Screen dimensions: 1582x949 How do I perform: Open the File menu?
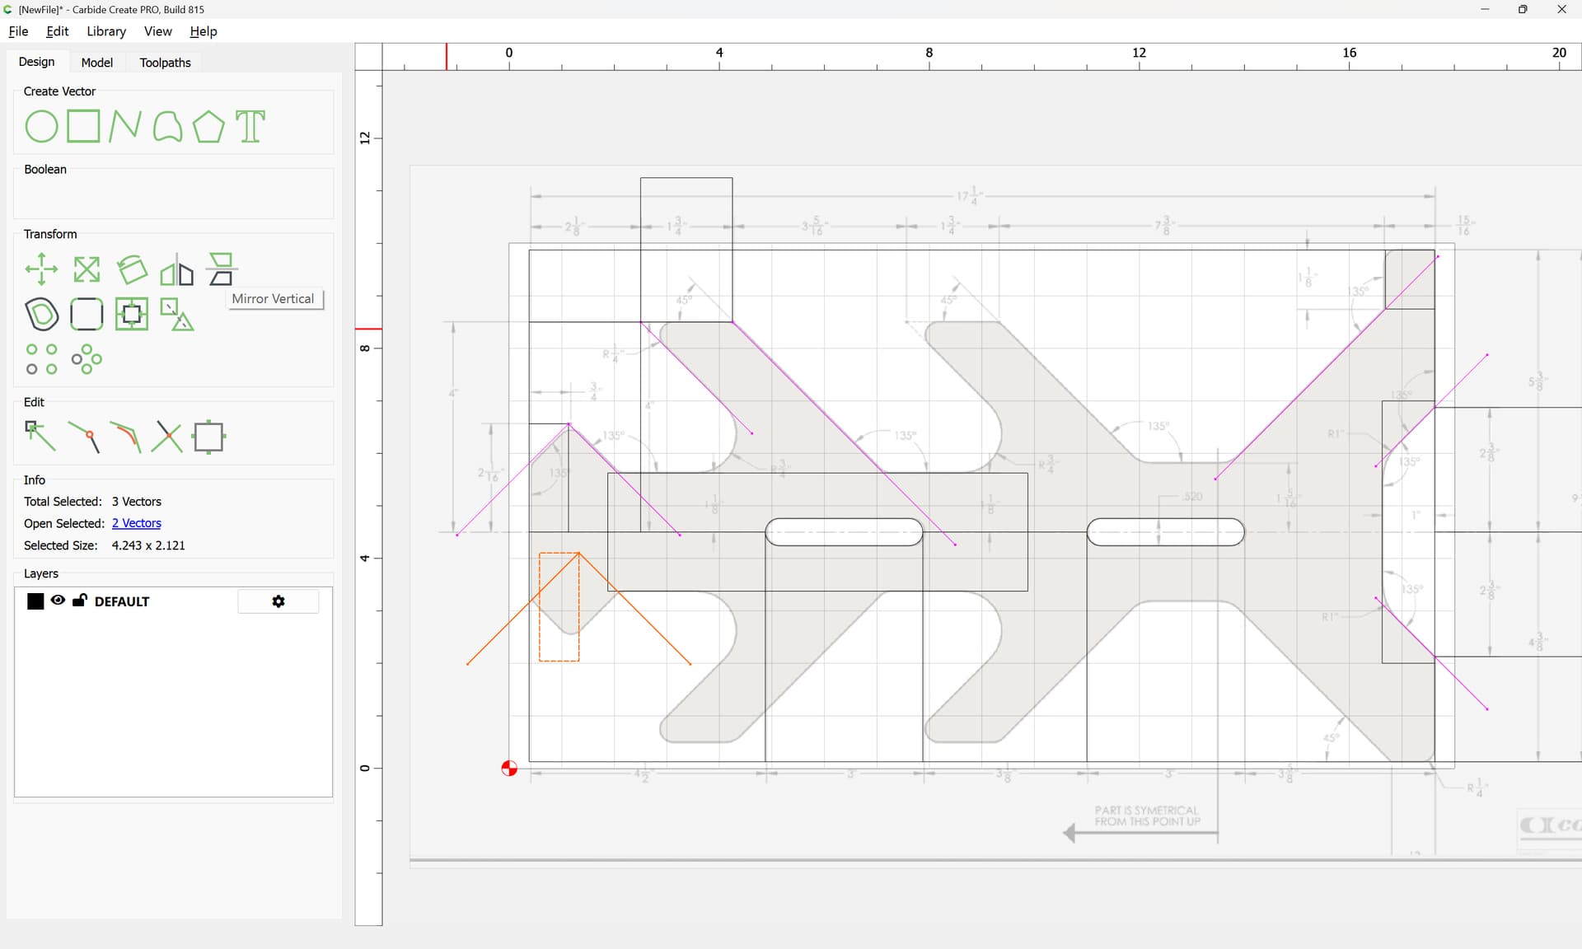coord(18,31)
